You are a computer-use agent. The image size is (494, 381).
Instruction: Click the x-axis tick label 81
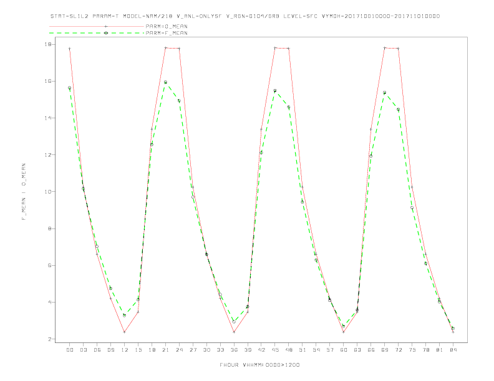(x=440, y=350)
